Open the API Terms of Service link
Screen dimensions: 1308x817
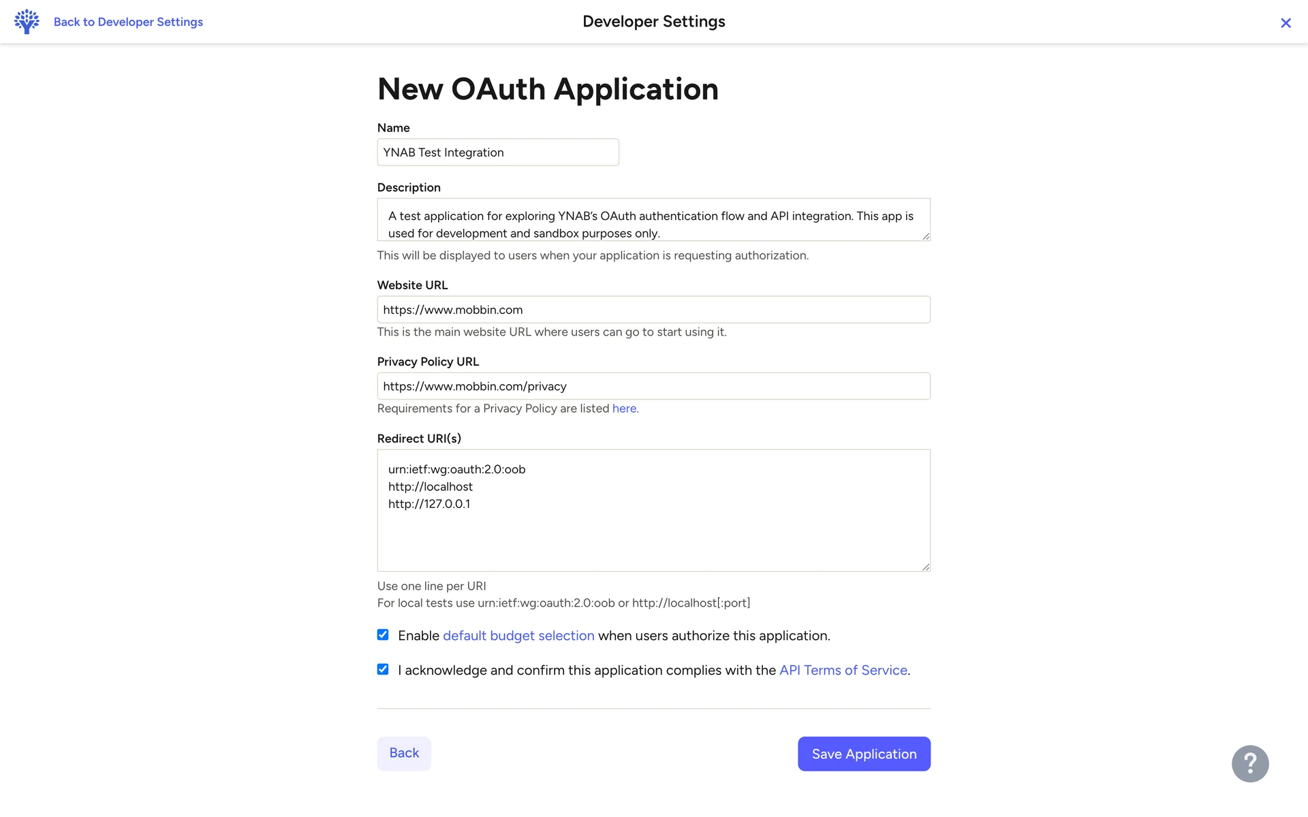click(843, 670)
